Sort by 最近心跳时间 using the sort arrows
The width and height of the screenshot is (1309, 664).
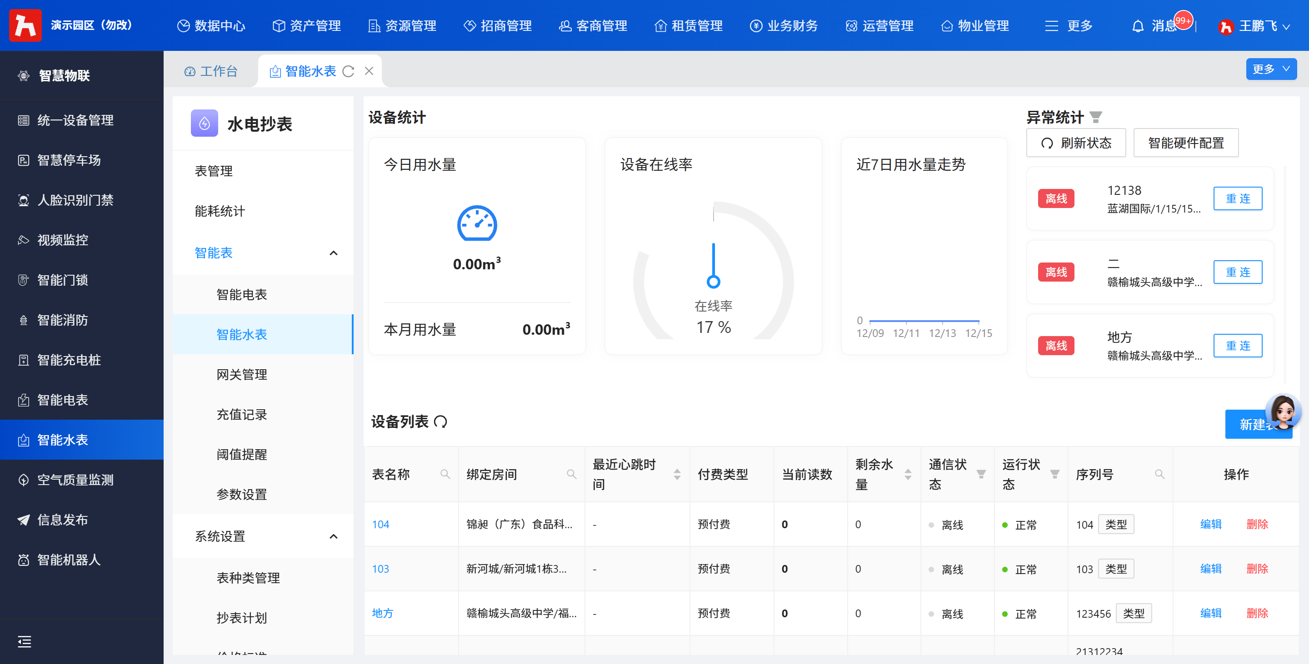[677, 474]
